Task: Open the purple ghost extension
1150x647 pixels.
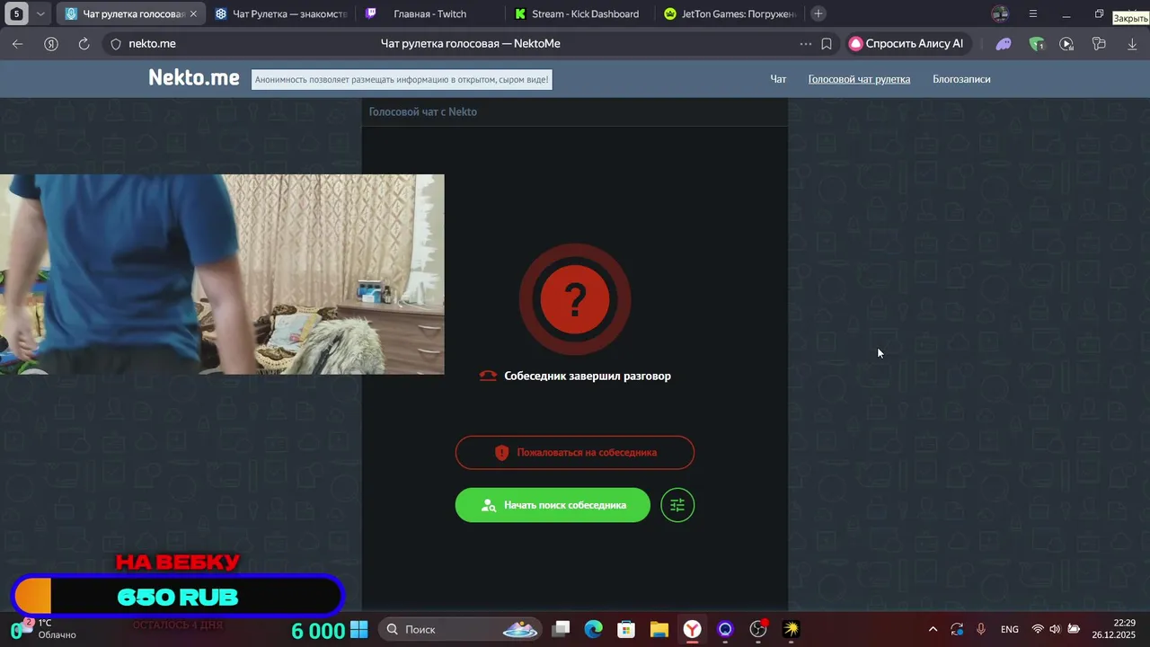Action: point(1004,43)
